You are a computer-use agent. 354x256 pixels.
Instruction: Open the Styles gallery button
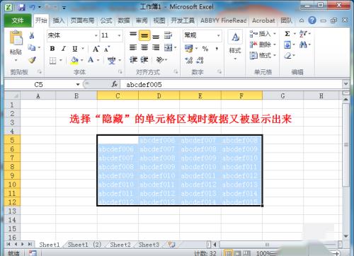tap(235, 45)
